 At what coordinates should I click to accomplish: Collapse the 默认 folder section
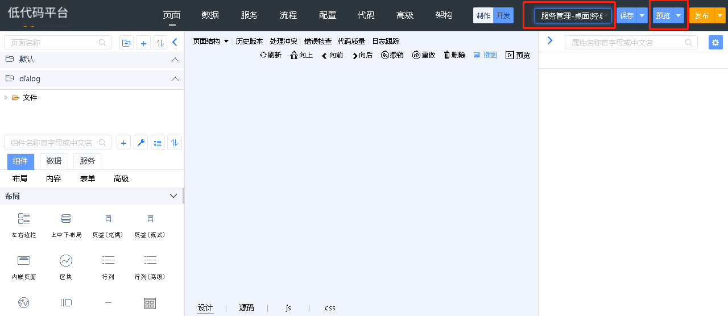click(175, 59)
